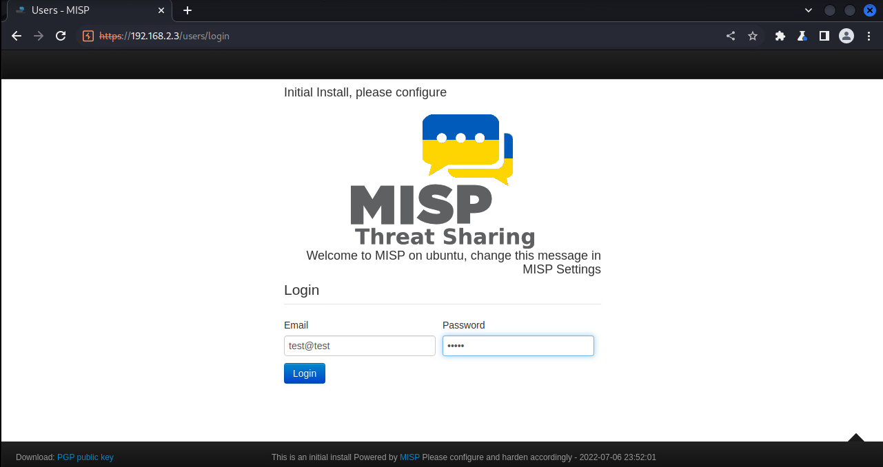Select the Users - MISP tab
Screen dimensions: 883x467
click(83, 10)
